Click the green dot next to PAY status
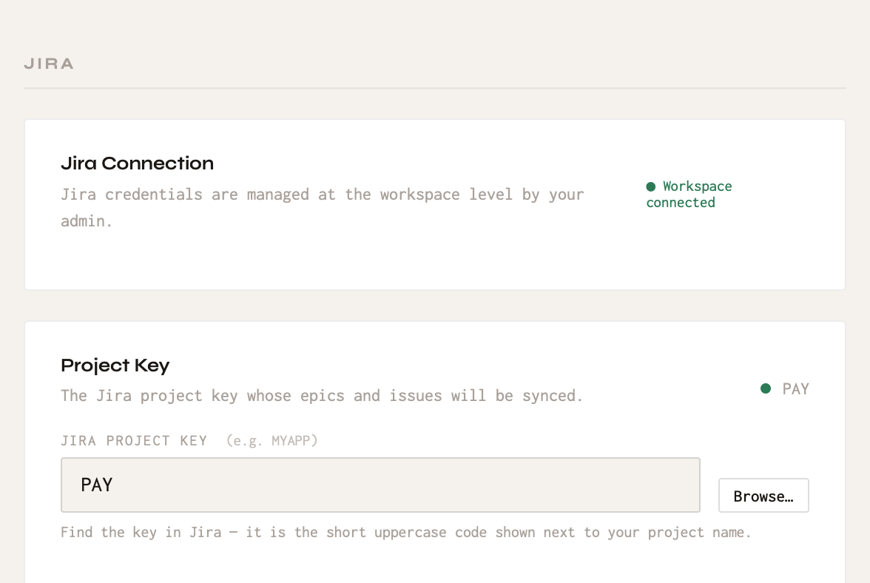This screenshot has height=583, width=870. click(766, 388)
